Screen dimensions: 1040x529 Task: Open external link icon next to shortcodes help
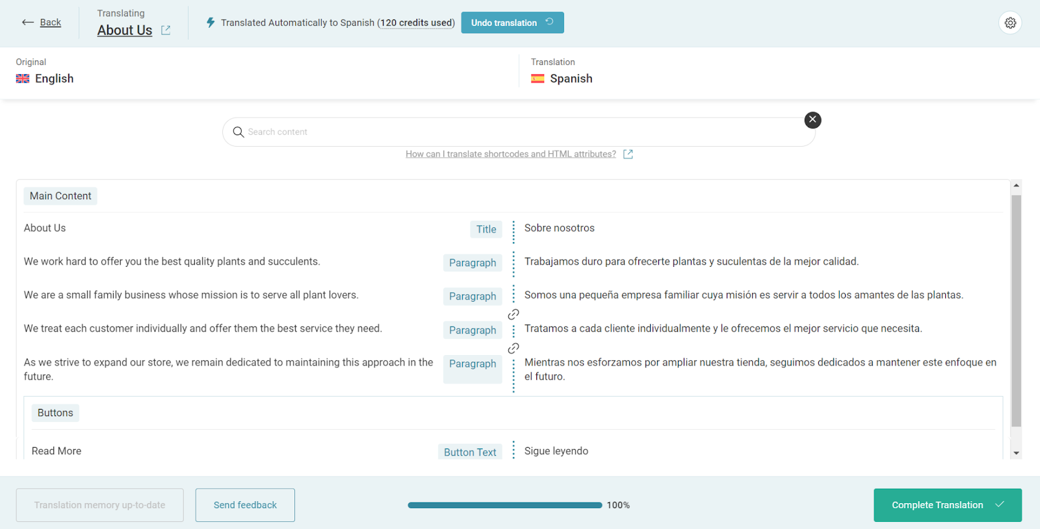tap(628, 154)
